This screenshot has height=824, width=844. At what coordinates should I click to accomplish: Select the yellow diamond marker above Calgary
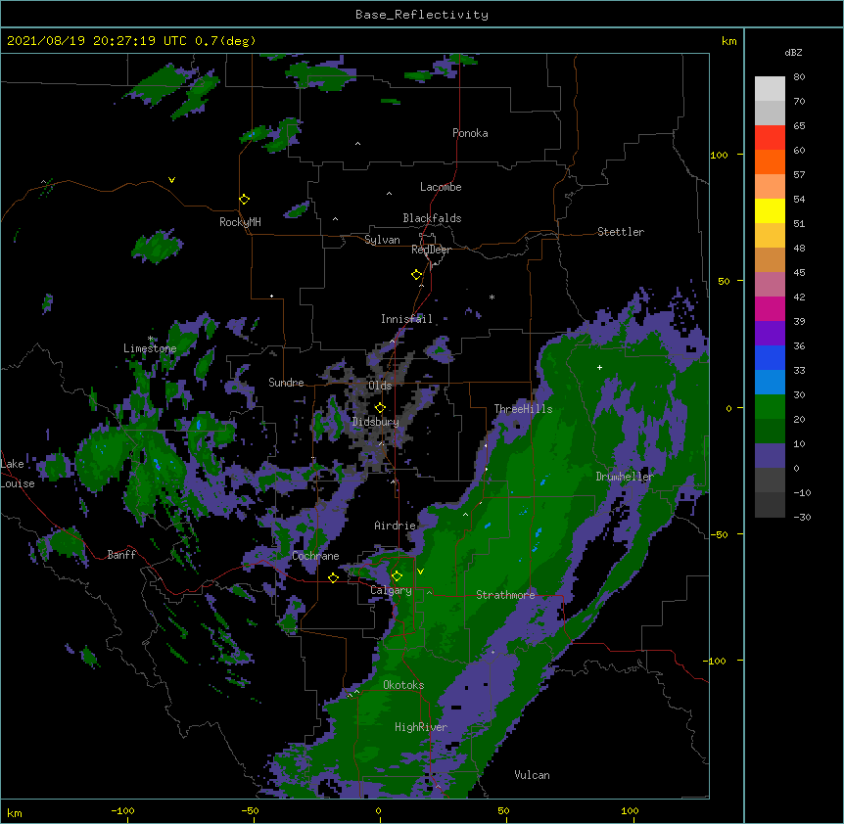pos(397,576)
